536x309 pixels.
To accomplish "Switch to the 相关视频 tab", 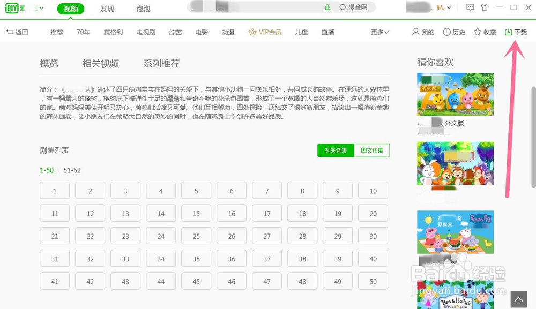I will (101, 63).
